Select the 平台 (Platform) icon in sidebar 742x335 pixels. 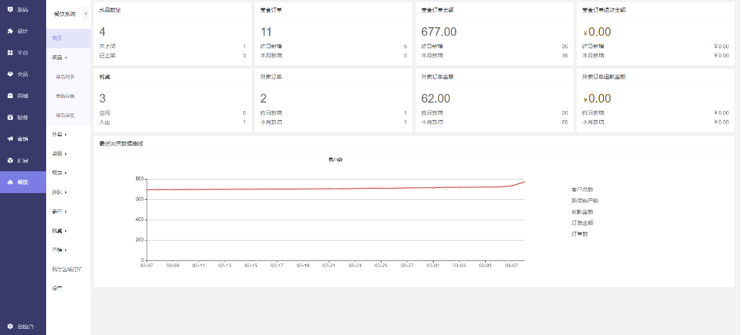pos(10,53)
